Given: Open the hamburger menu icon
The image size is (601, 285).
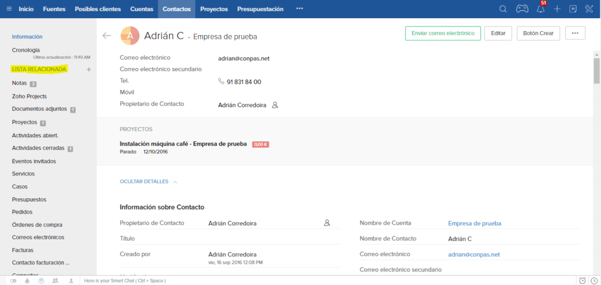Looking at the screenshot, I should click(9, 9).
